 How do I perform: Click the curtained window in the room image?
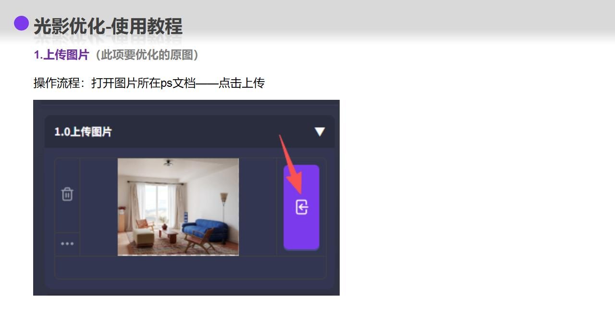click(x=156, y=205)
